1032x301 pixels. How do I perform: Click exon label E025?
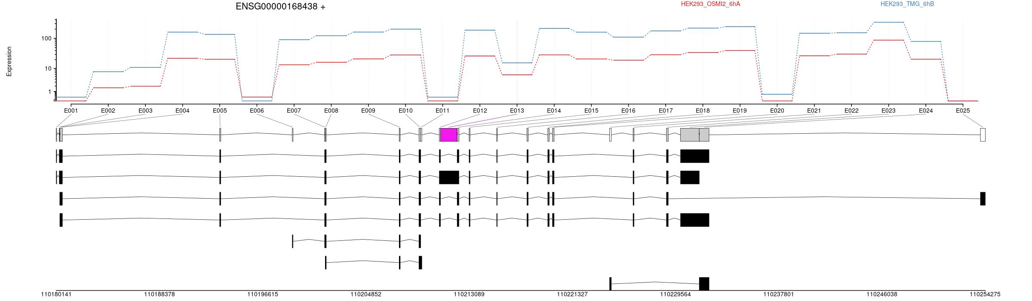963,111
